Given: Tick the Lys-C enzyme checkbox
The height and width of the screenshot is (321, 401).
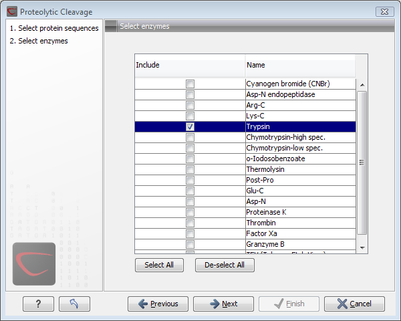Looking at the screenshot, I should click(x=190, y=116).
